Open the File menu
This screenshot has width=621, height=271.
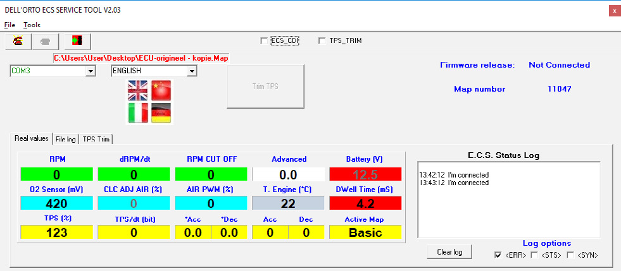pos(9,25)
